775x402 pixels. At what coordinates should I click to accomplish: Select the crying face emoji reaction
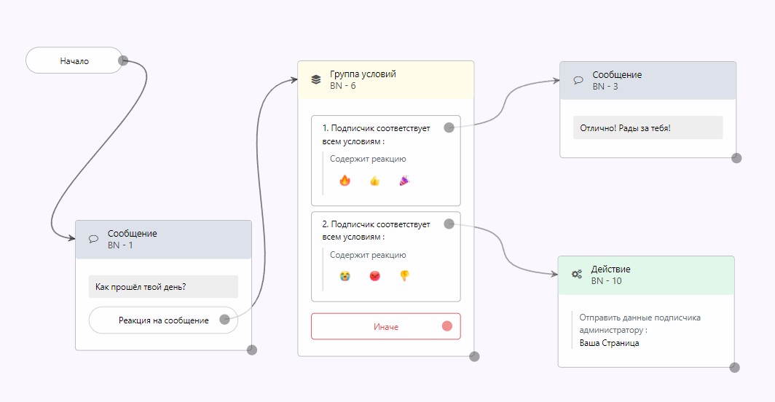(345, 276)
